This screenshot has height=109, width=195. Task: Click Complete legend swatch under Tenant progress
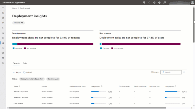pos(14,48)
